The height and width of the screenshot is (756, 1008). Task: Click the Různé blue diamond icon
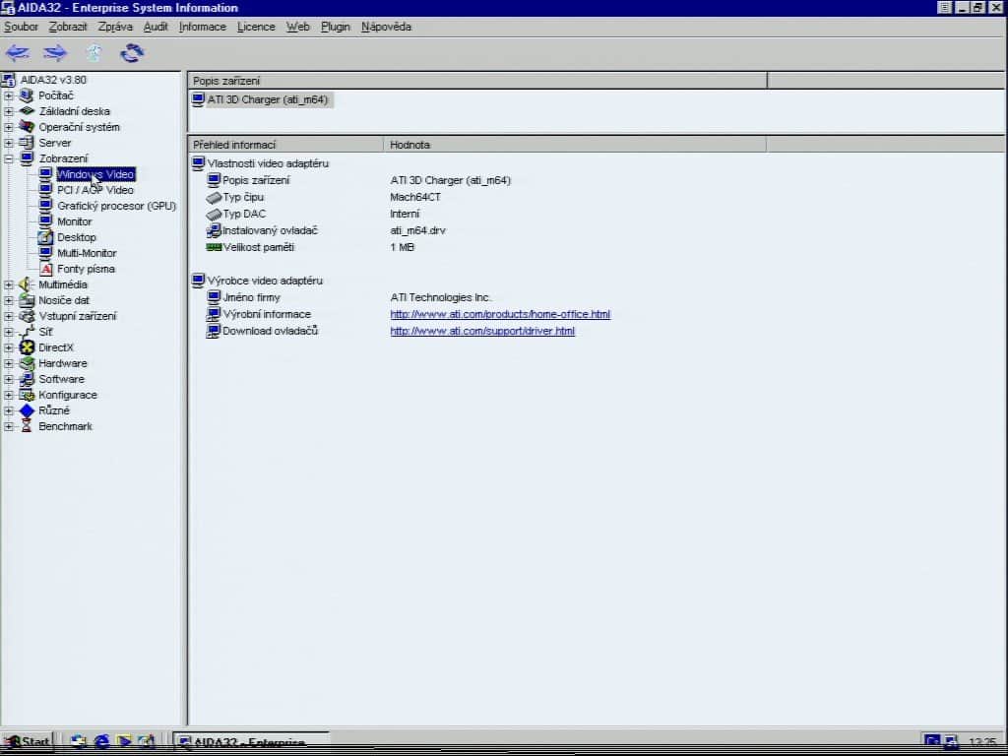pyautogui.click(x=27, y=410)
